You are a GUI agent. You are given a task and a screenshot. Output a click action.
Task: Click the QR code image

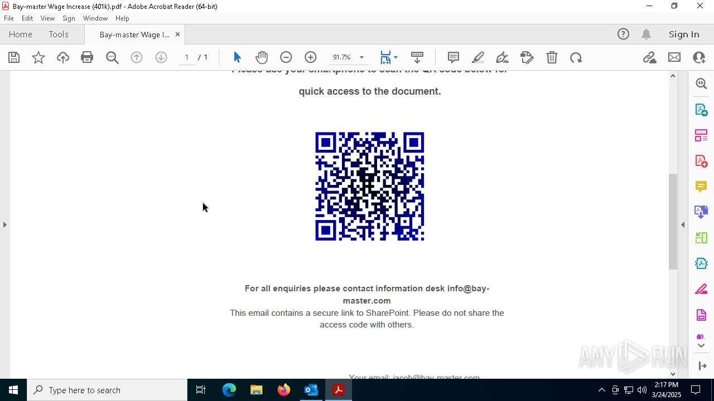pos(370,187)
